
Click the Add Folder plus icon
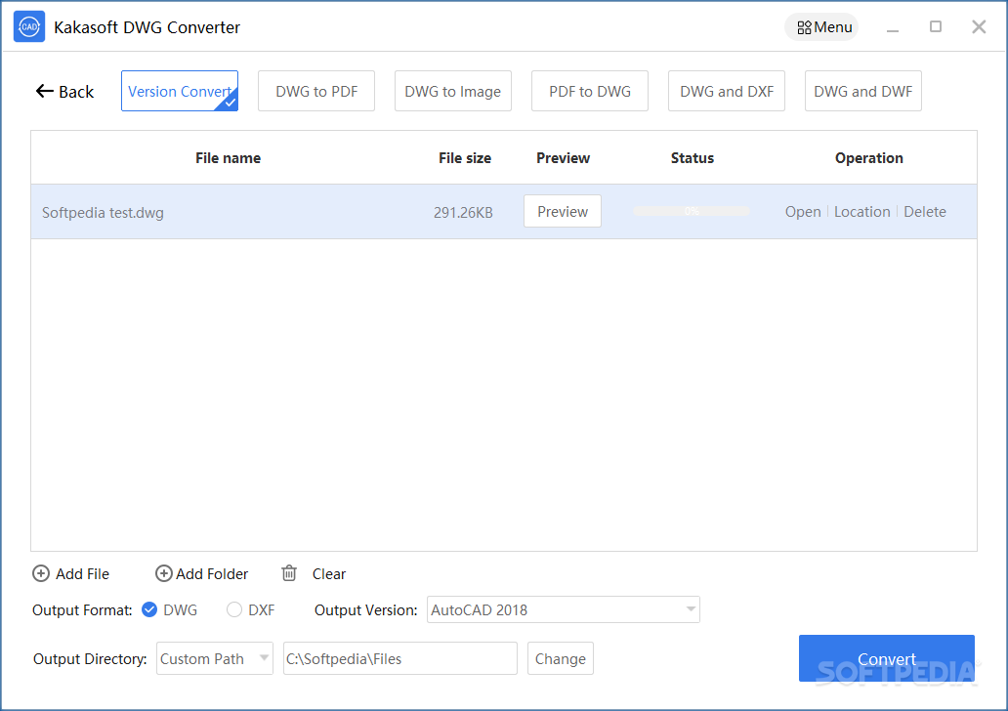[x=164, y=573]
